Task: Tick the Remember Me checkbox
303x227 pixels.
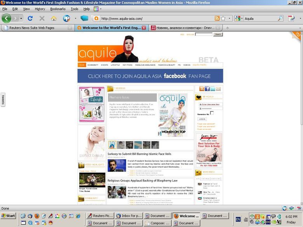Action: [212, 113]
